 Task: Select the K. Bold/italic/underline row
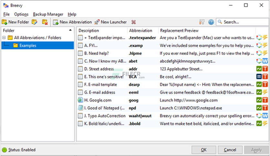tap(172, 123)
